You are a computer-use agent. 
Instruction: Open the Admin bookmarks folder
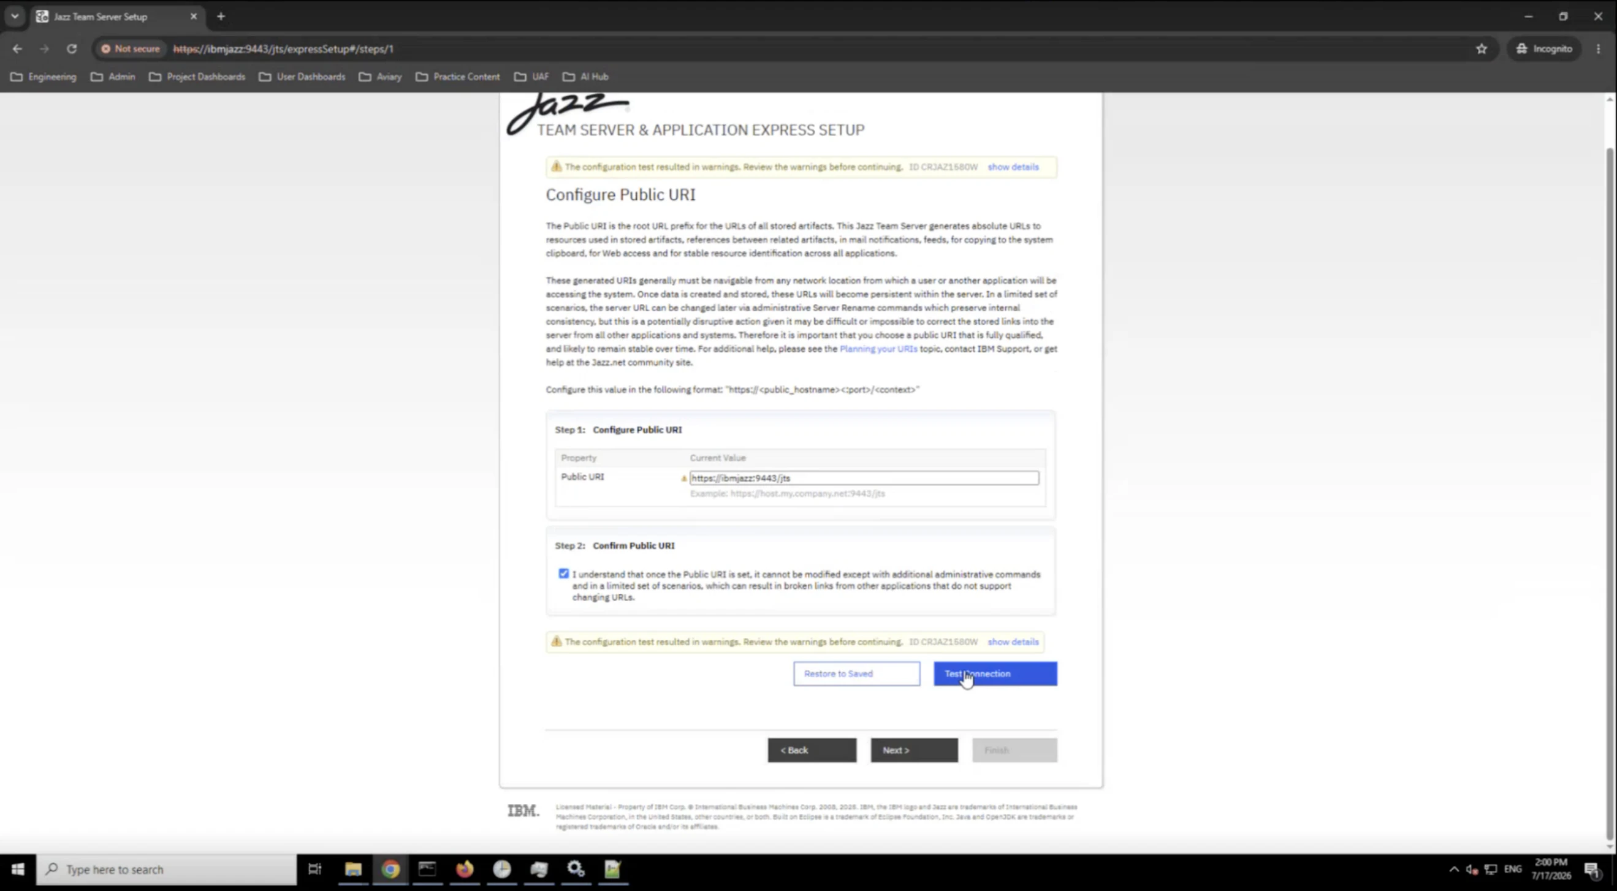coord(113,77)
